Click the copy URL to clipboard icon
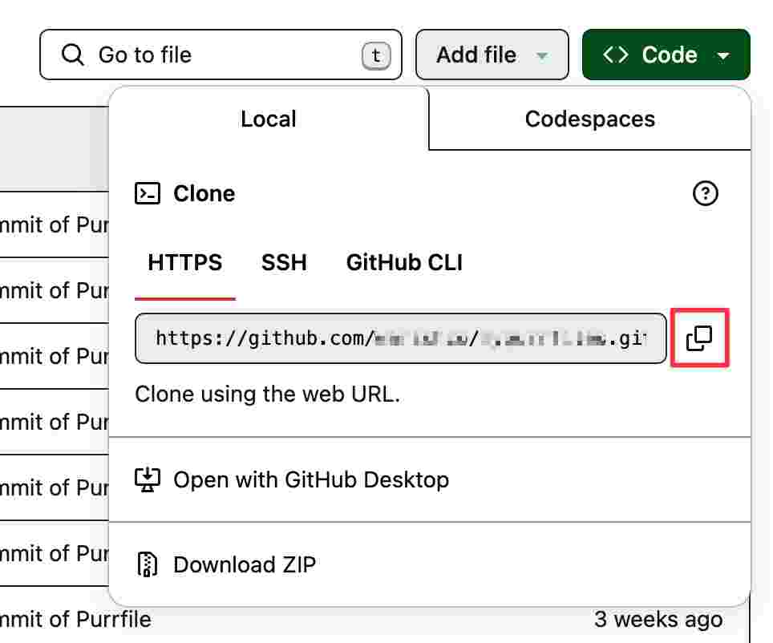The image size is (773, 643). 699,338
